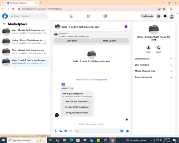Image resolution: width=179 pixels, height=143 pixels.
Task: Open the Air quality forecast widget
Action: click(136, 140)
